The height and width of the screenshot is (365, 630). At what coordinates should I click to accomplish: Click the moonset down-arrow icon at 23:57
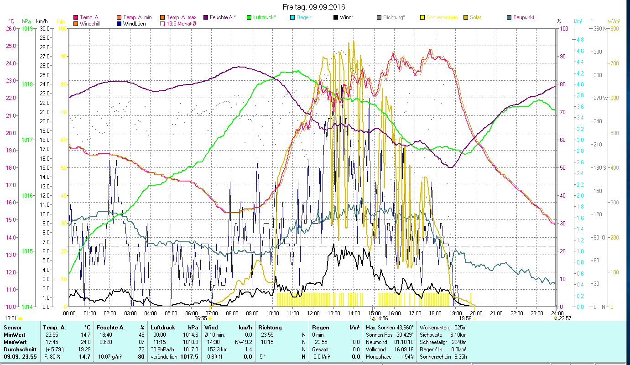coord(555,318)
